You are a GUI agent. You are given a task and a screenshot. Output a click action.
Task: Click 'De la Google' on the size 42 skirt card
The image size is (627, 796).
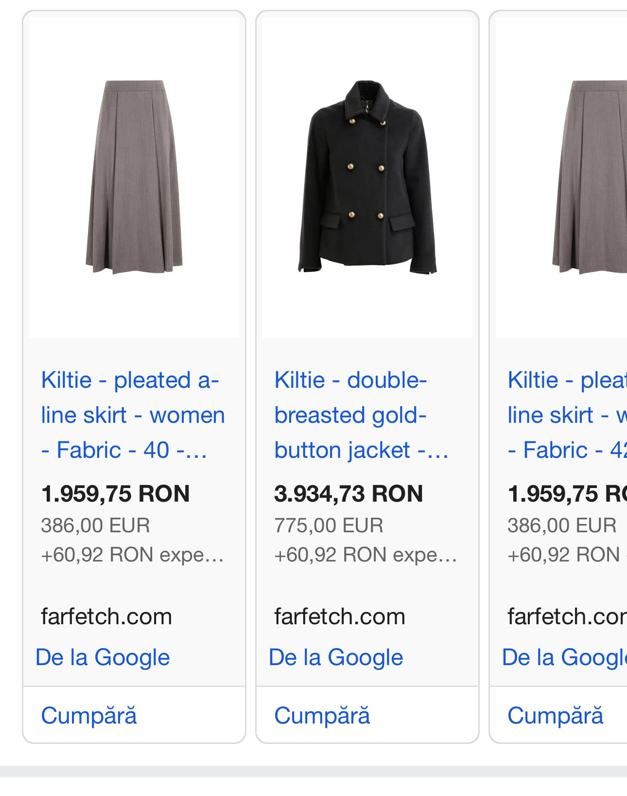[x=564, y=657]
